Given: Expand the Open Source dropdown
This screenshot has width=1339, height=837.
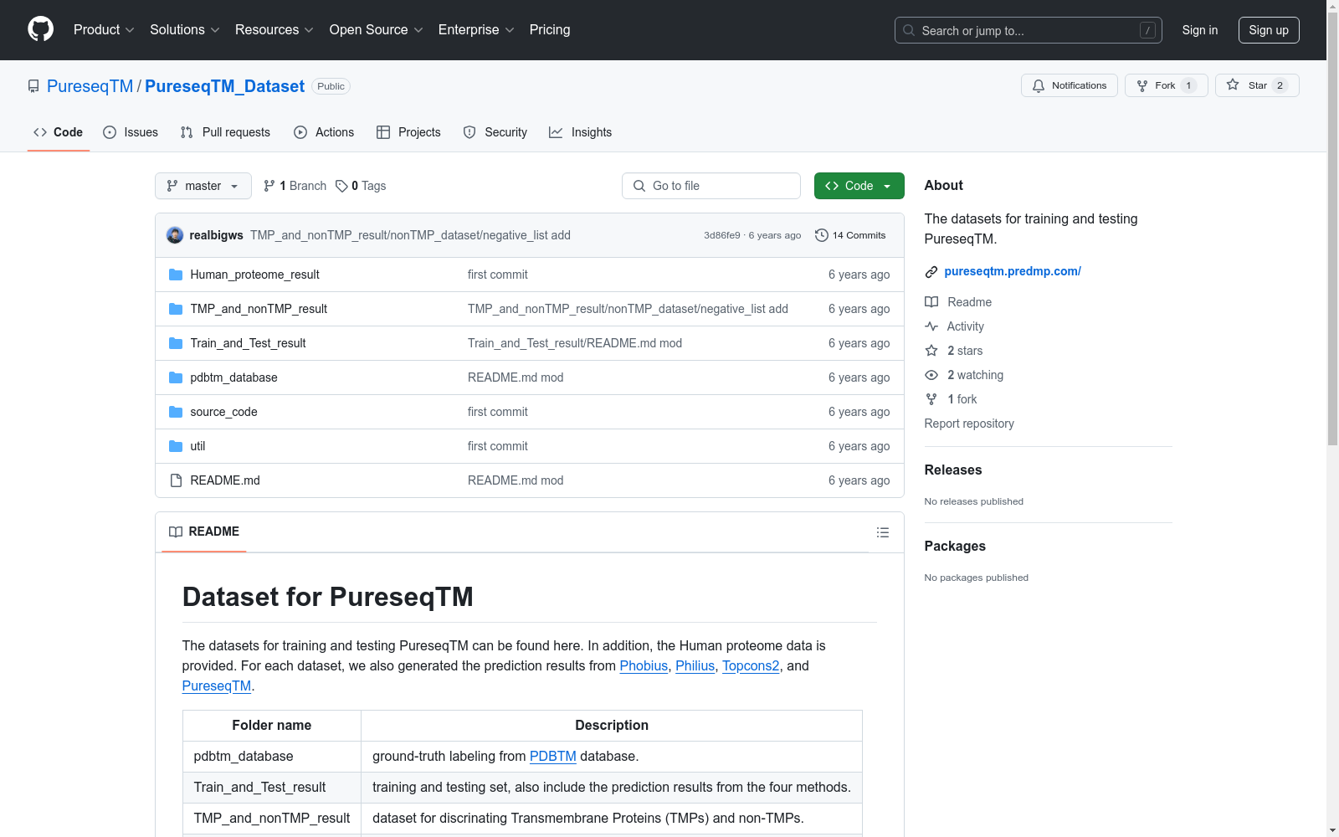Looking at the screenshot, I should click(377, 30).
